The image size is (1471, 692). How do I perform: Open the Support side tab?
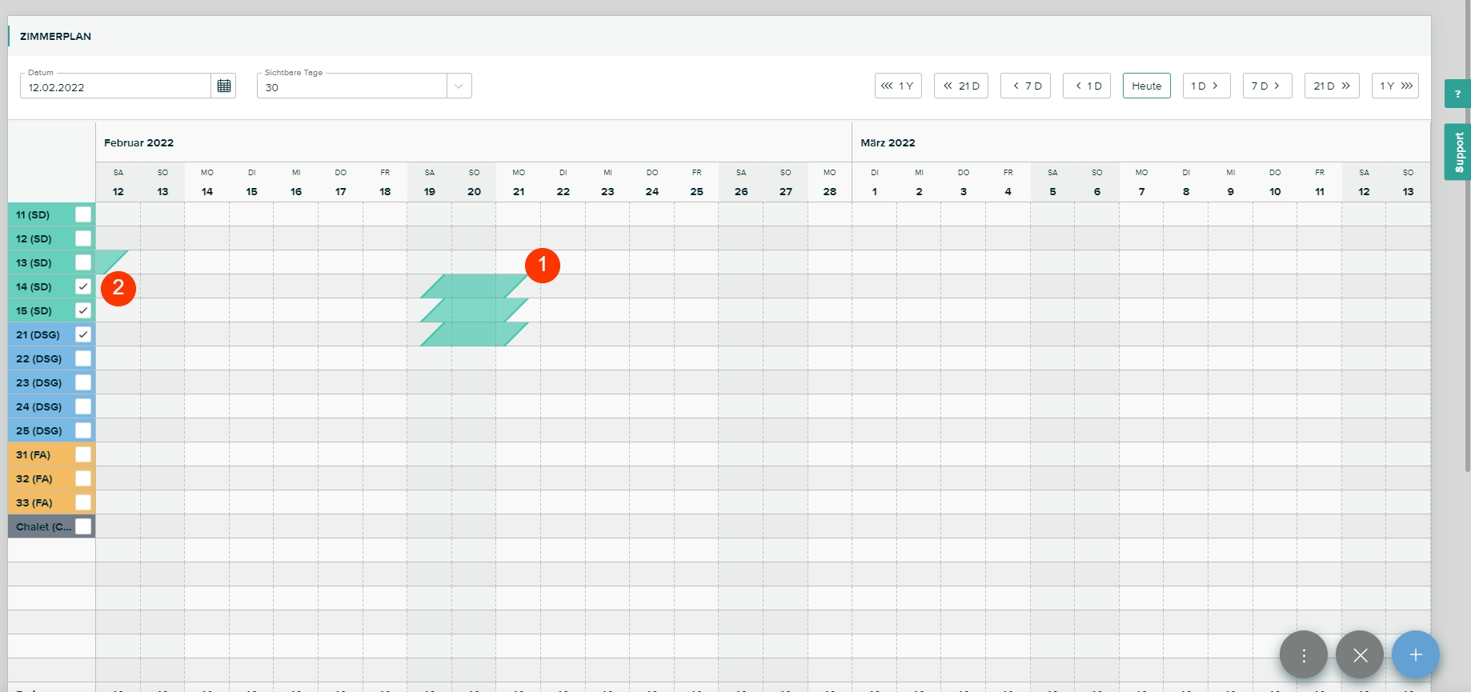click(1458, 152)
